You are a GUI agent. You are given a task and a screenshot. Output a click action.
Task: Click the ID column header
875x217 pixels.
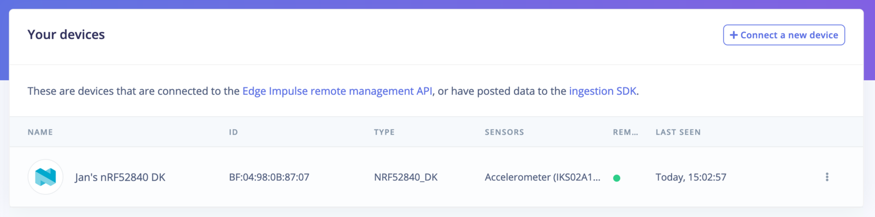click(x=234, y=132)
